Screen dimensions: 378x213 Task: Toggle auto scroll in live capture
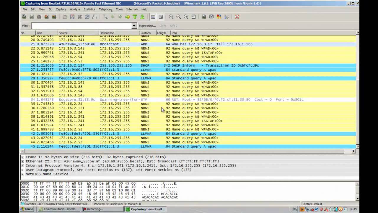(161, 17)
